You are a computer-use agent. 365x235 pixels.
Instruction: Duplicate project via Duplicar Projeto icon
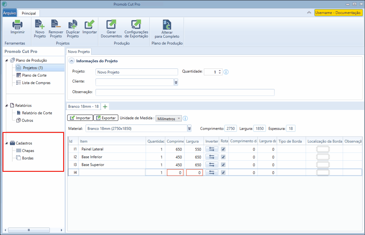[73, 24]
